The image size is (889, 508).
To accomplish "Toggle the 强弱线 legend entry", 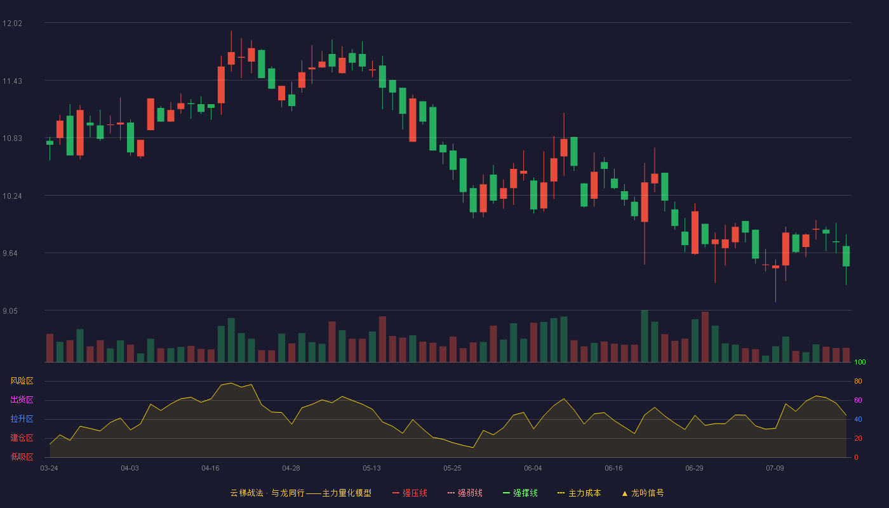I will pyautogui.click(x=465, y=493).
